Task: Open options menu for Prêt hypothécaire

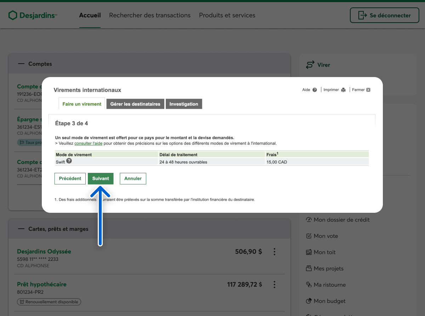Action: 274,285
